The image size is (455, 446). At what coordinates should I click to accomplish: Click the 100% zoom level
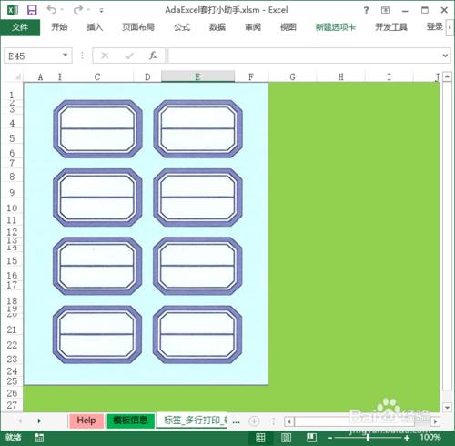(430, 437)
